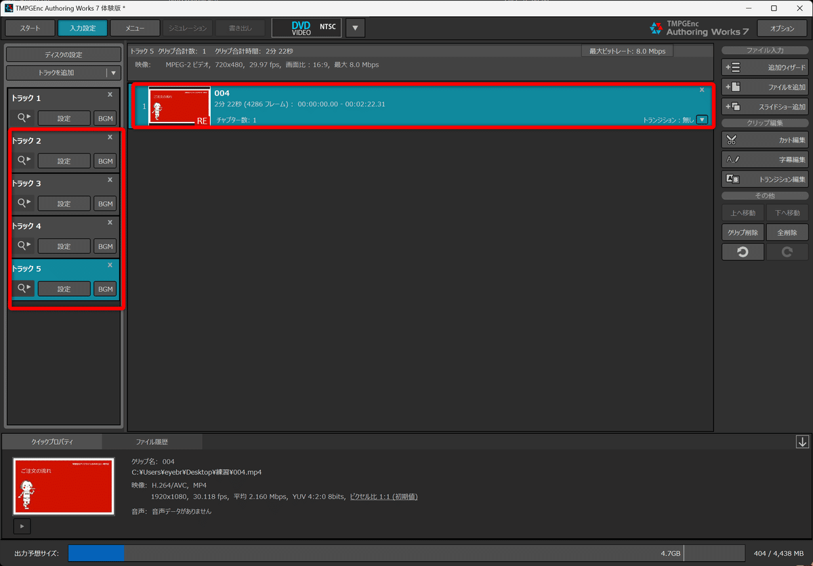Open トランジション編集 transition editor

pos(765,179)
